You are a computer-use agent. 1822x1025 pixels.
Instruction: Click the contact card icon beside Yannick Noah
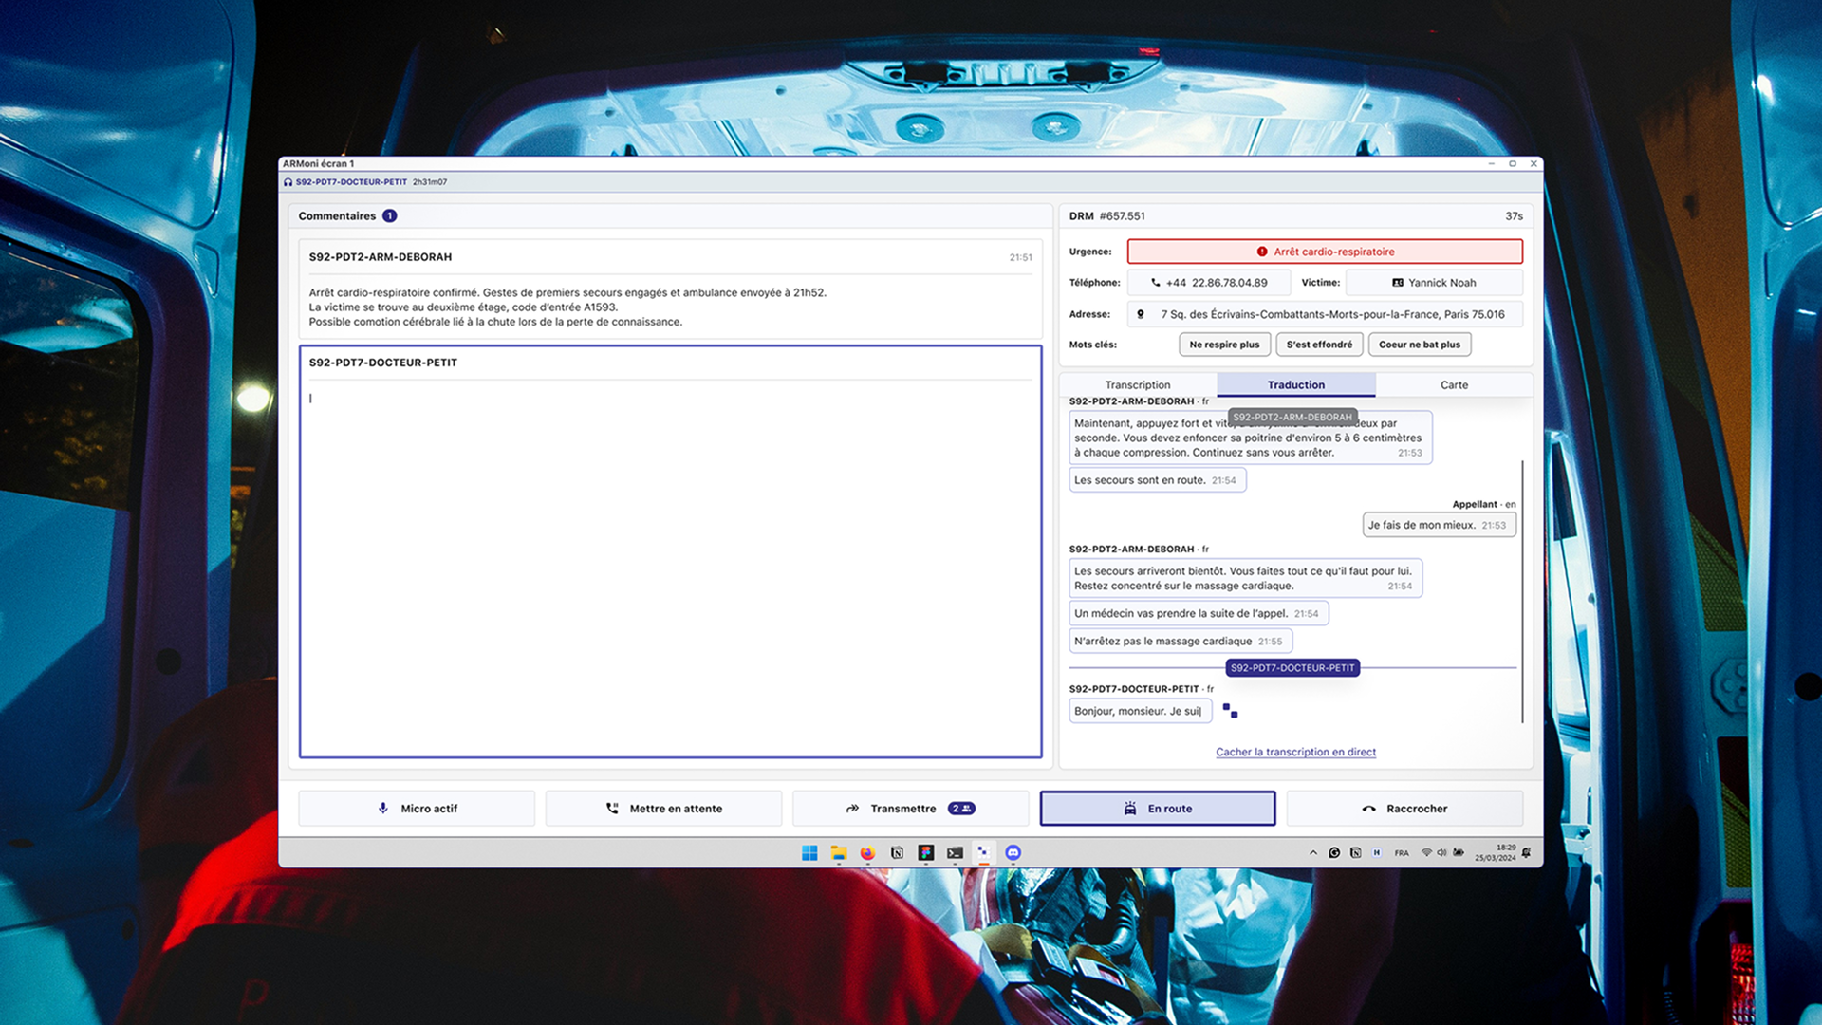[x=1398, y=283]
